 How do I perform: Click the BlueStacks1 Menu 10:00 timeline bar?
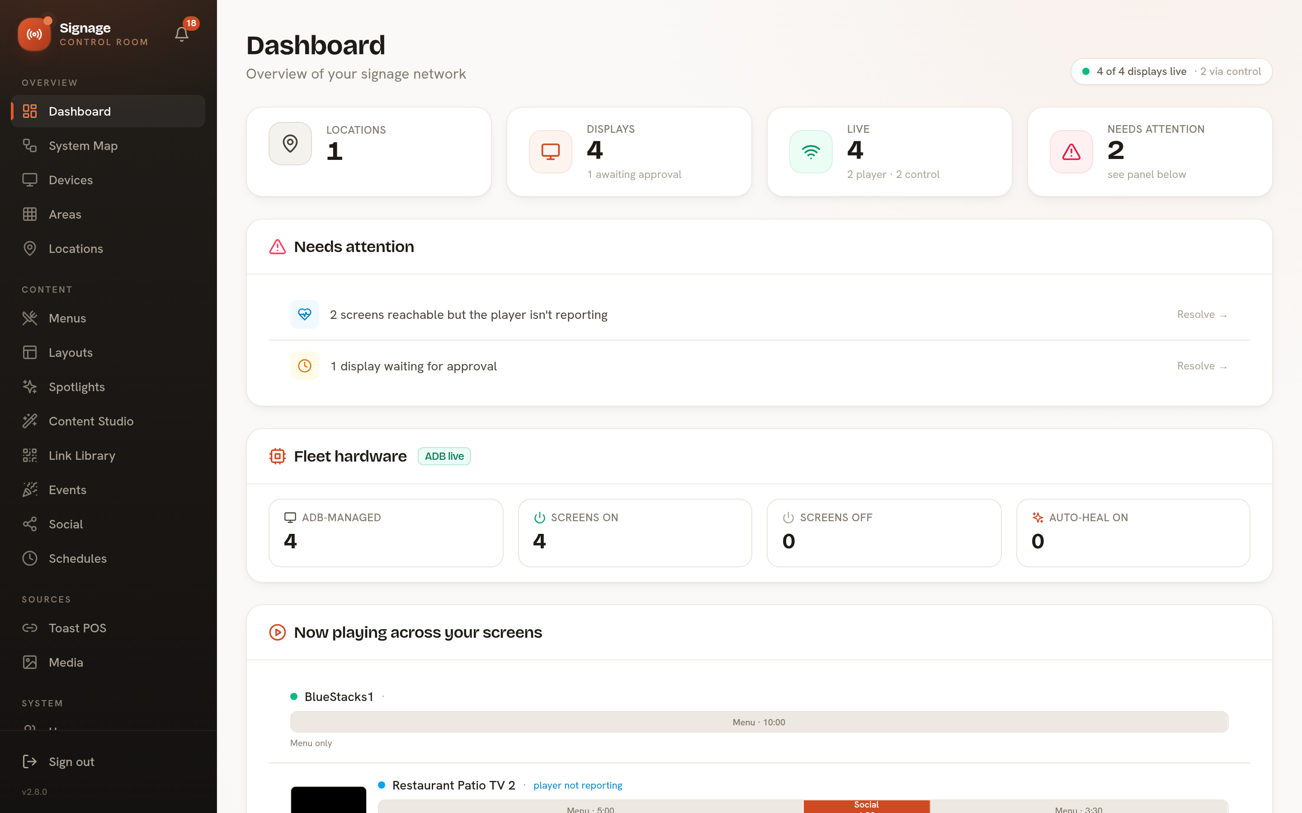coord(759,722)
